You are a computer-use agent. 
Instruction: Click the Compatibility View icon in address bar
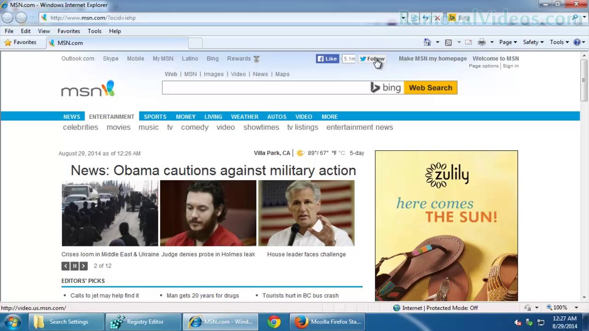point(414,18)
